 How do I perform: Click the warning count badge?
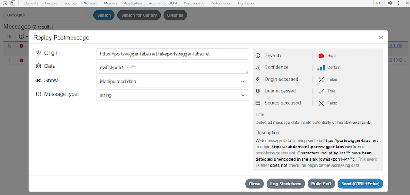[378, 3]
